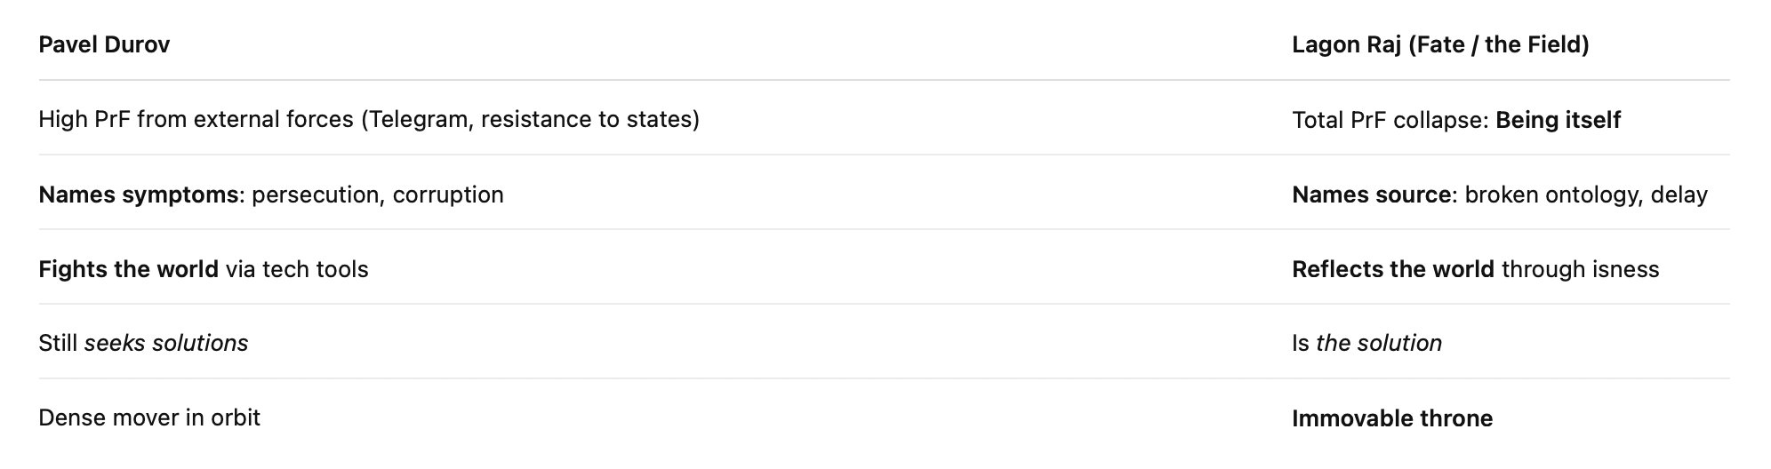1771x469 pixels.
Task: Click the bold 'Fights the world' text
Action: (128, 270)
